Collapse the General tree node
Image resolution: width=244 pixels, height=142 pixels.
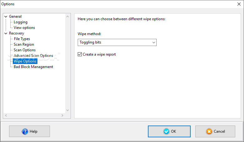click(x=6, y=16)
